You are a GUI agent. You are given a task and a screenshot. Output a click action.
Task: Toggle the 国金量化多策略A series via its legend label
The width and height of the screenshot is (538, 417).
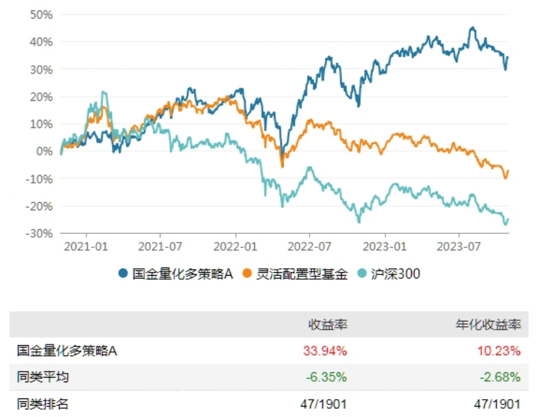point(182,274)
